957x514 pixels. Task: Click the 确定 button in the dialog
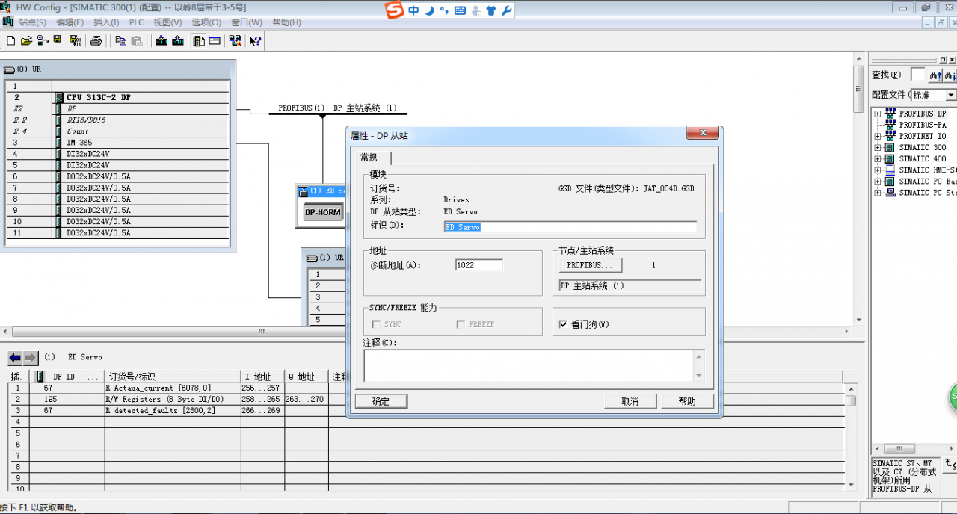tap(381, 401)
